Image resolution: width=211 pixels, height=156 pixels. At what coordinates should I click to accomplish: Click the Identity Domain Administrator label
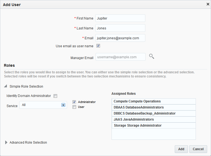pyautogui.click(x=29, y=96)
